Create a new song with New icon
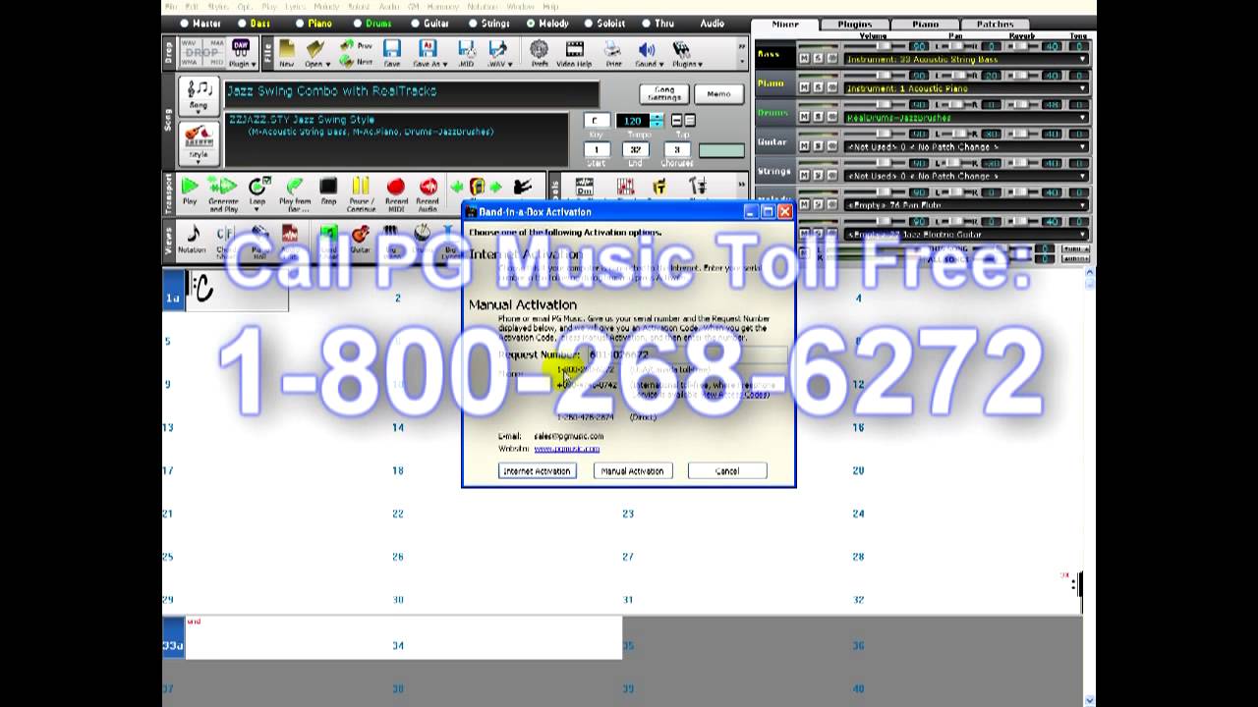 286,53
